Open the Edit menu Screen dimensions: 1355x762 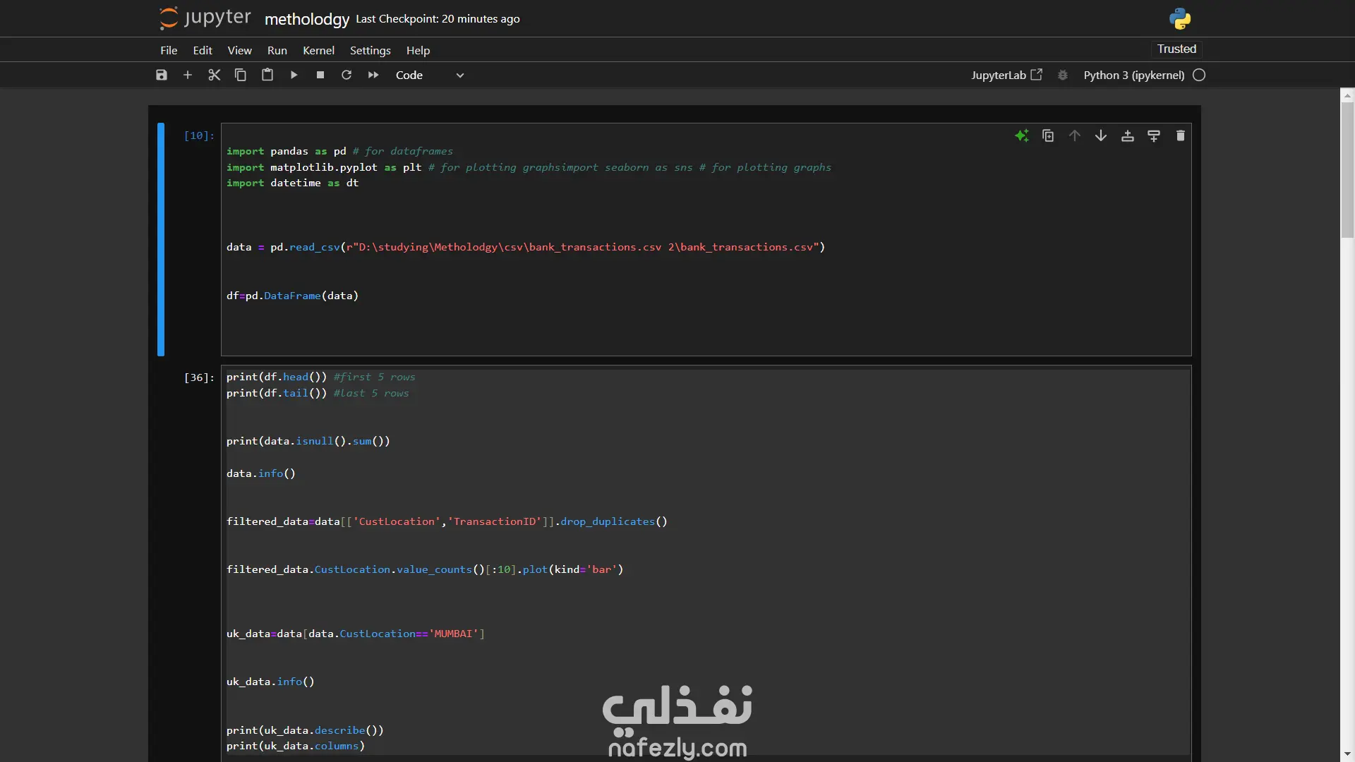[203, 50]
